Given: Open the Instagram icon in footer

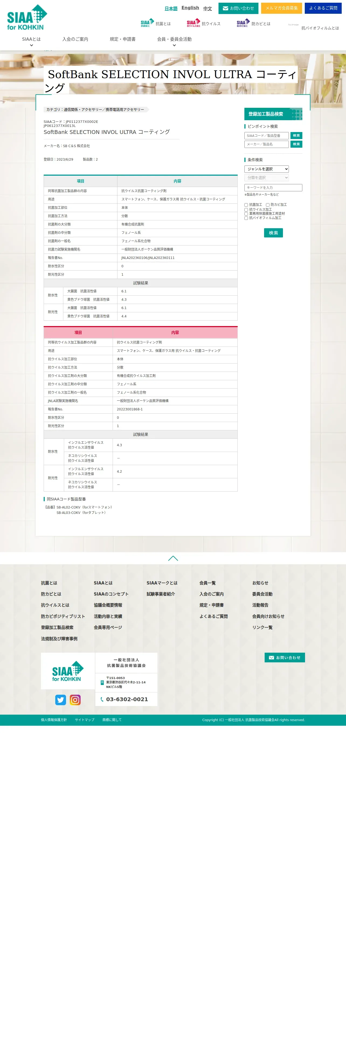Looking at the screenshot, I should click(75, 700).
